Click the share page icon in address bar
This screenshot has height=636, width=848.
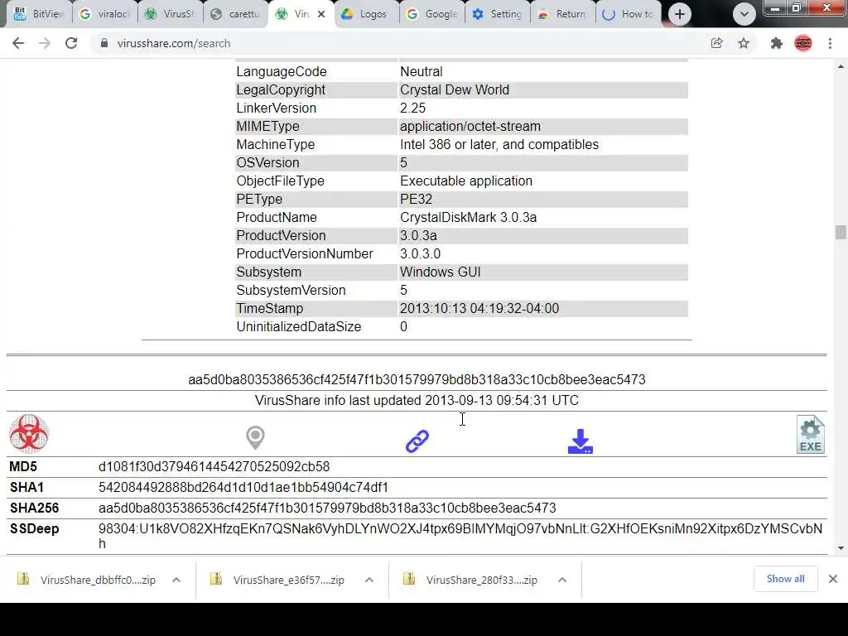[x=716, y=43]
